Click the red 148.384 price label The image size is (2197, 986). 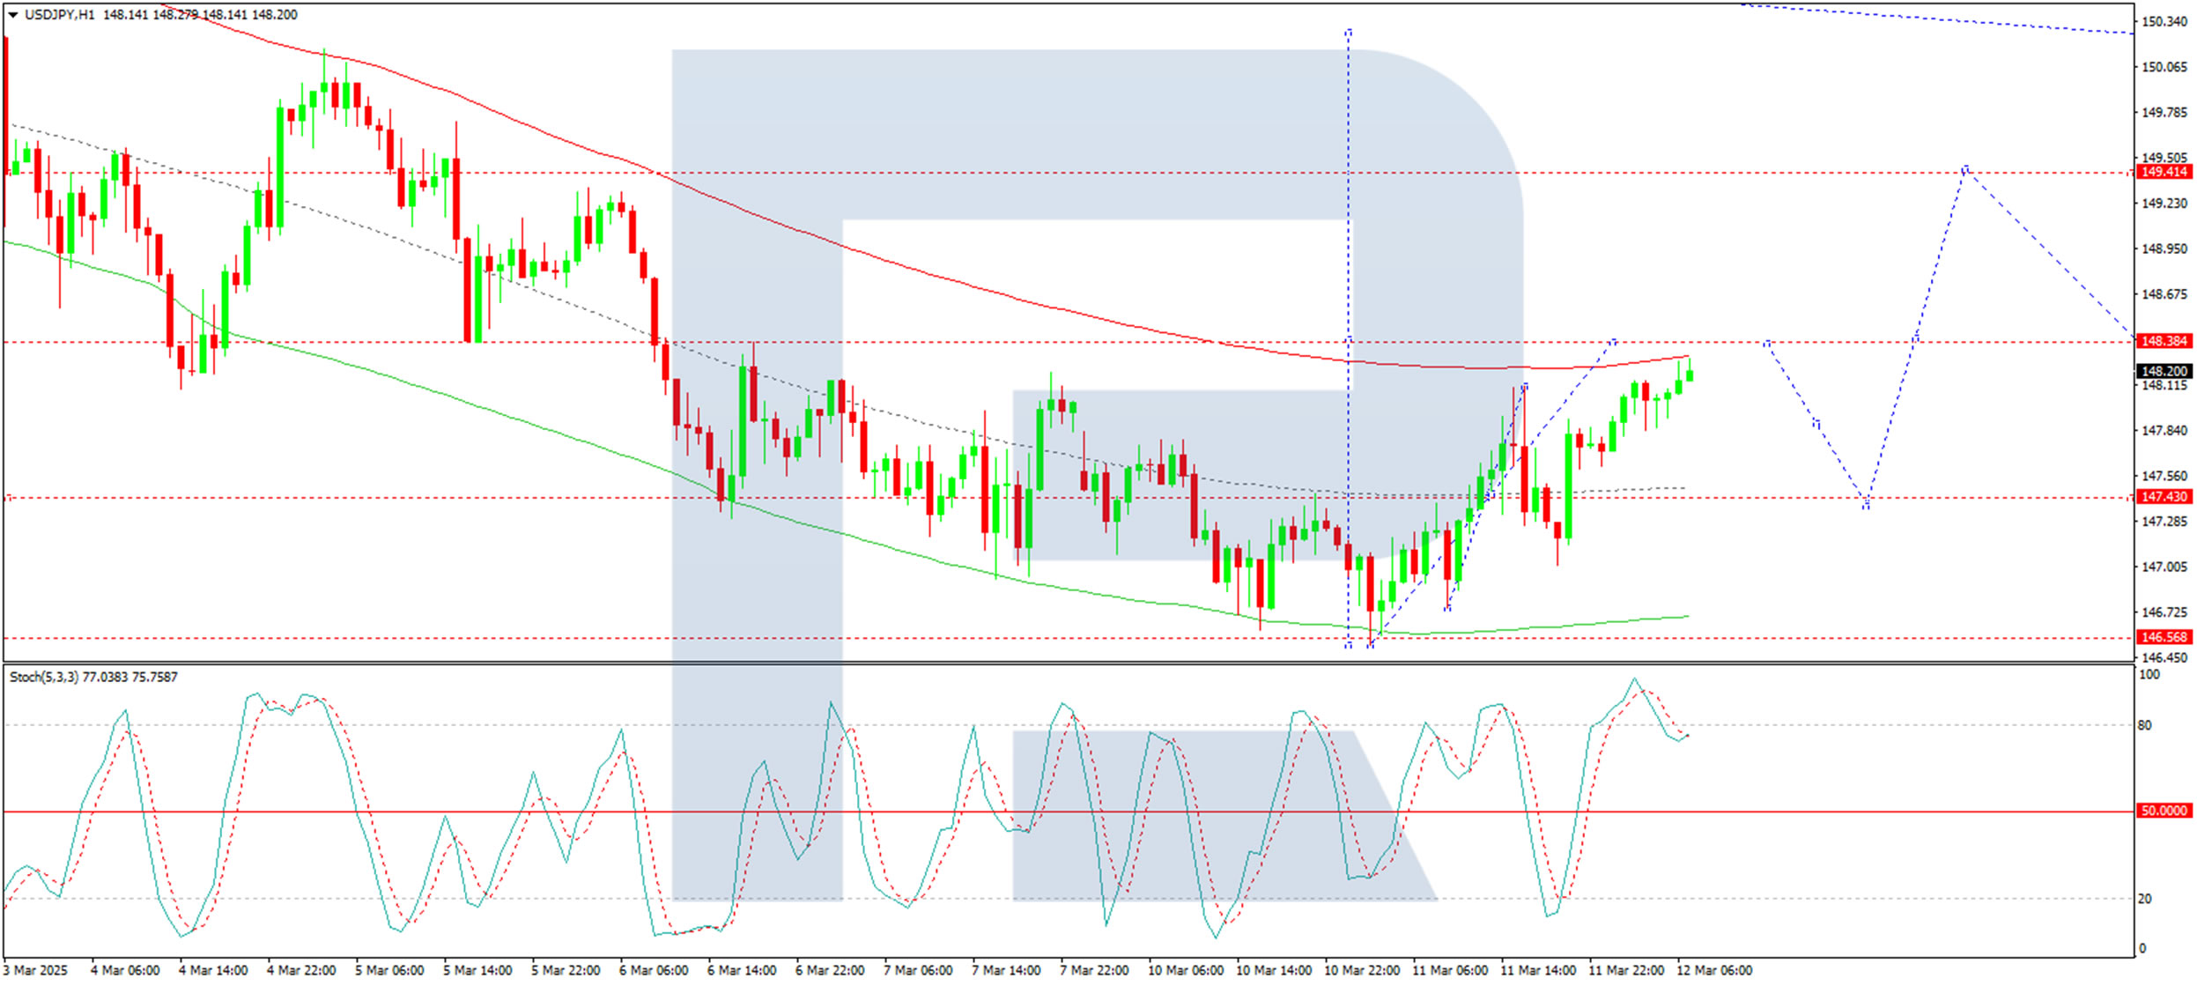click(2164, 341)
